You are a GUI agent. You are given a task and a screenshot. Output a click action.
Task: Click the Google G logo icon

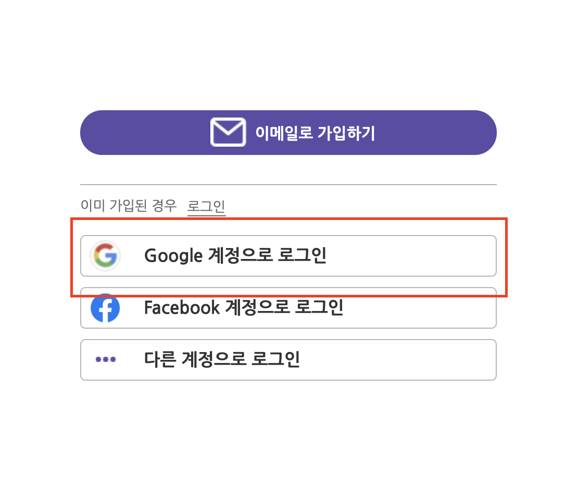[x=105, y=256]
